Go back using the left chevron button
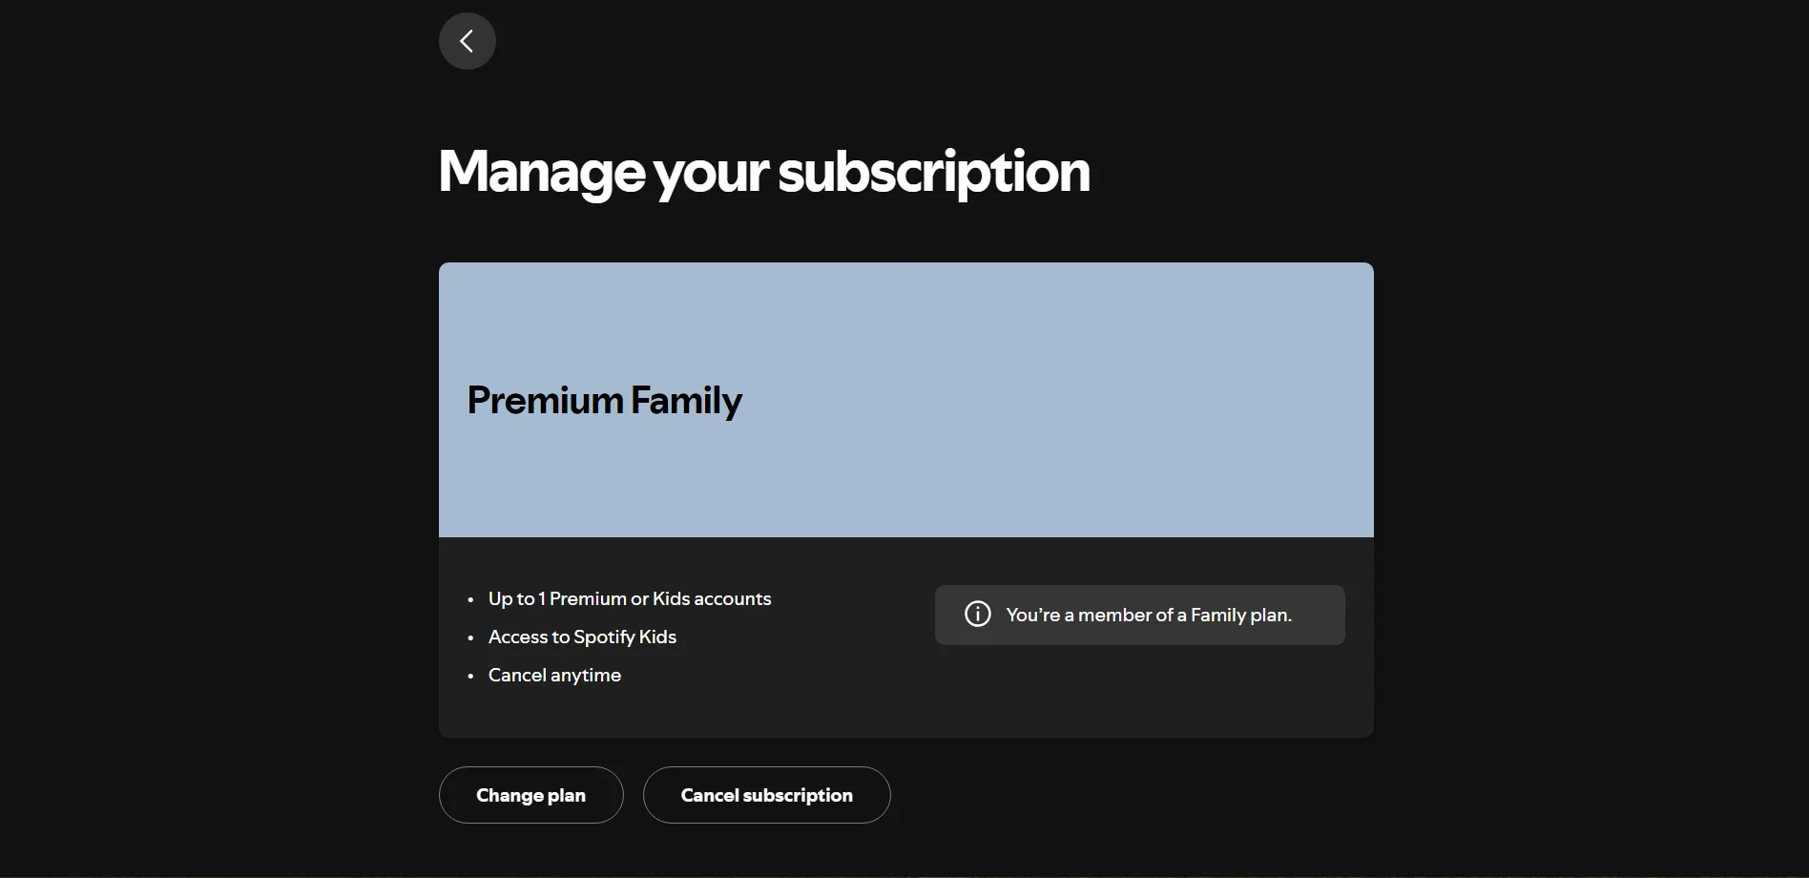1809x878 pixels. coord(467,41)
